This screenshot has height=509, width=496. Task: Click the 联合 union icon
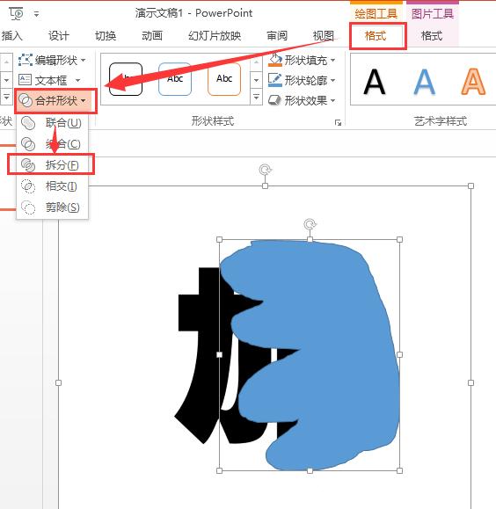[x=28, y=123]
